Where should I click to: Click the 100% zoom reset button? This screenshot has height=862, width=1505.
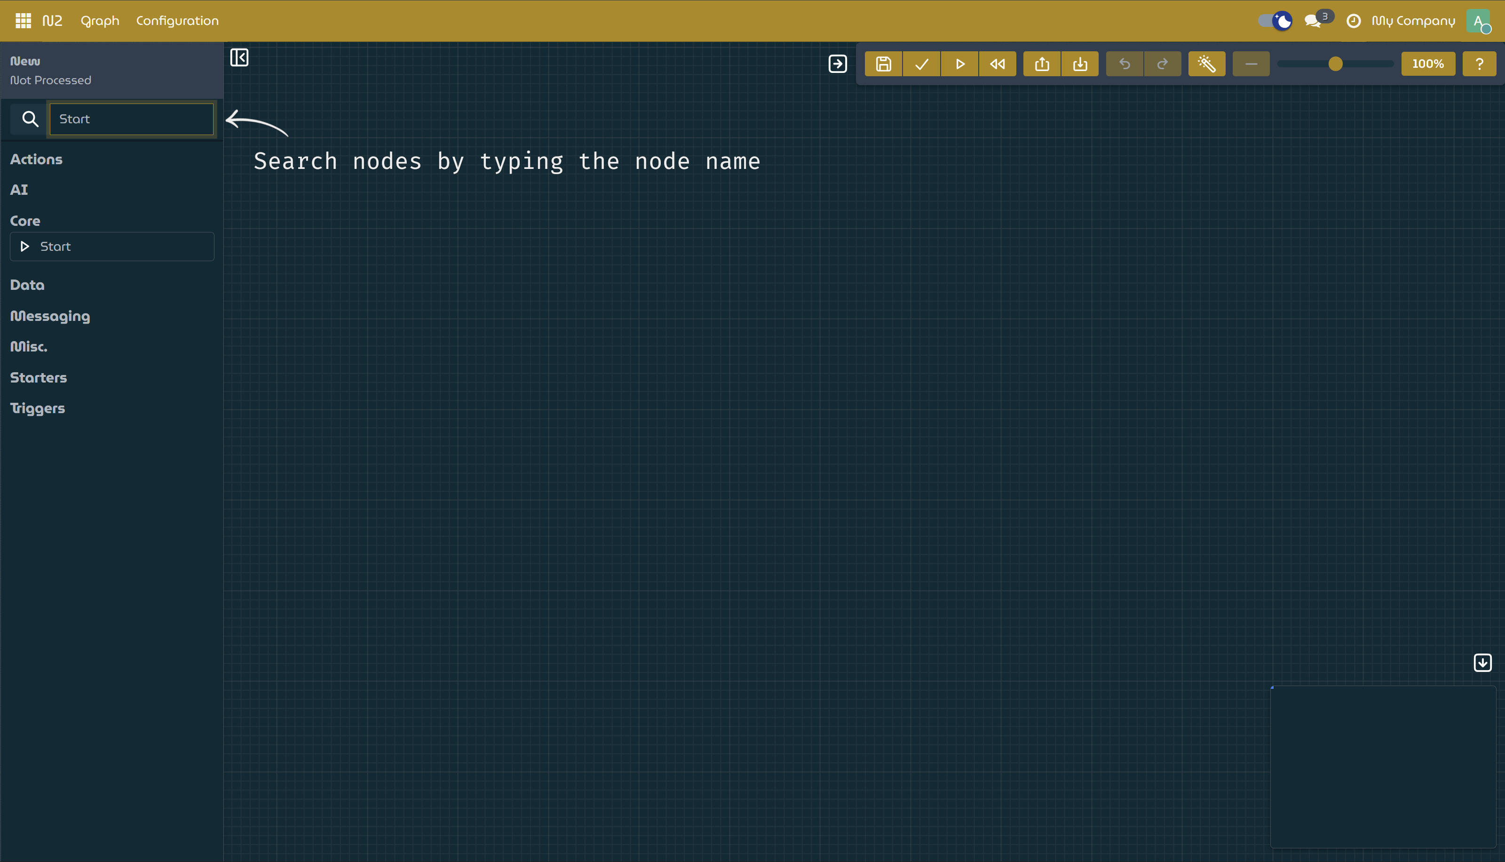(1428, 64)
